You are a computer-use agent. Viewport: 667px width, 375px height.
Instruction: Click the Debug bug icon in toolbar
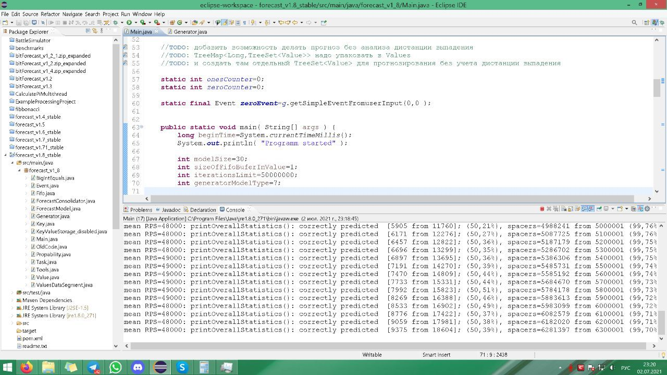point(116,22)
